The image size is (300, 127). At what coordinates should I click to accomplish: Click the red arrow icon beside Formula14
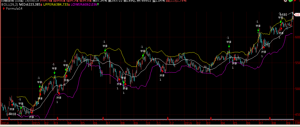pyautogui.click(x=4, y=9)
